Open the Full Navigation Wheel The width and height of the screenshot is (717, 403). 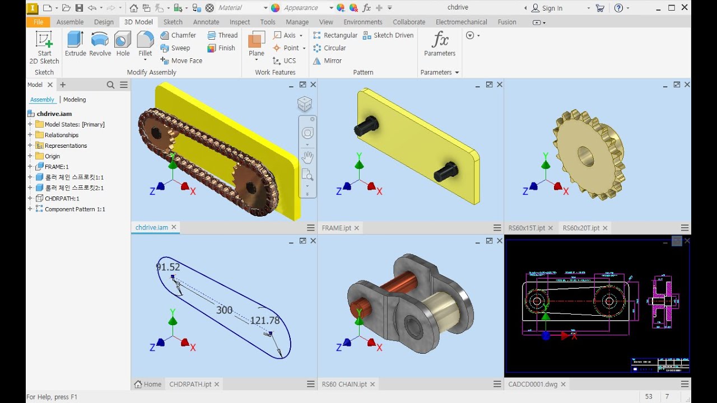[308, 133]
